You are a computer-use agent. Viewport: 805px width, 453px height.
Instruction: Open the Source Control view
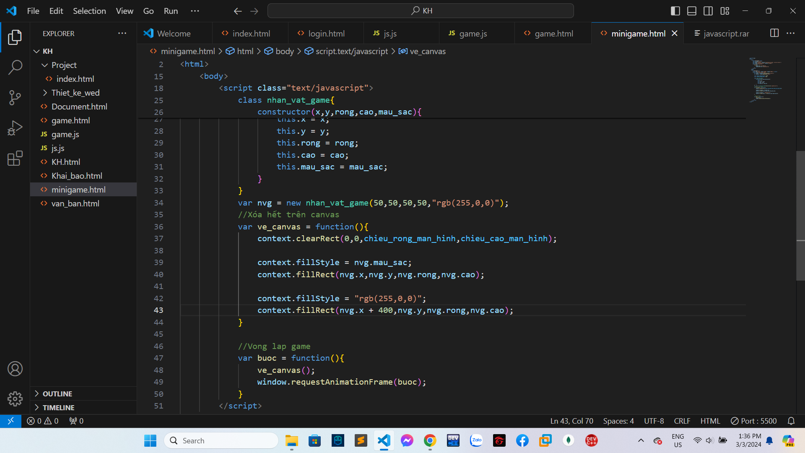[15, 97]
